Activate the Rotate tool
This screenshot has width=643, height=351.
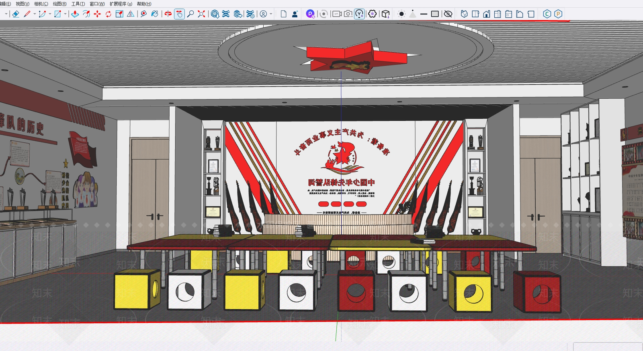tap(109, 14)
